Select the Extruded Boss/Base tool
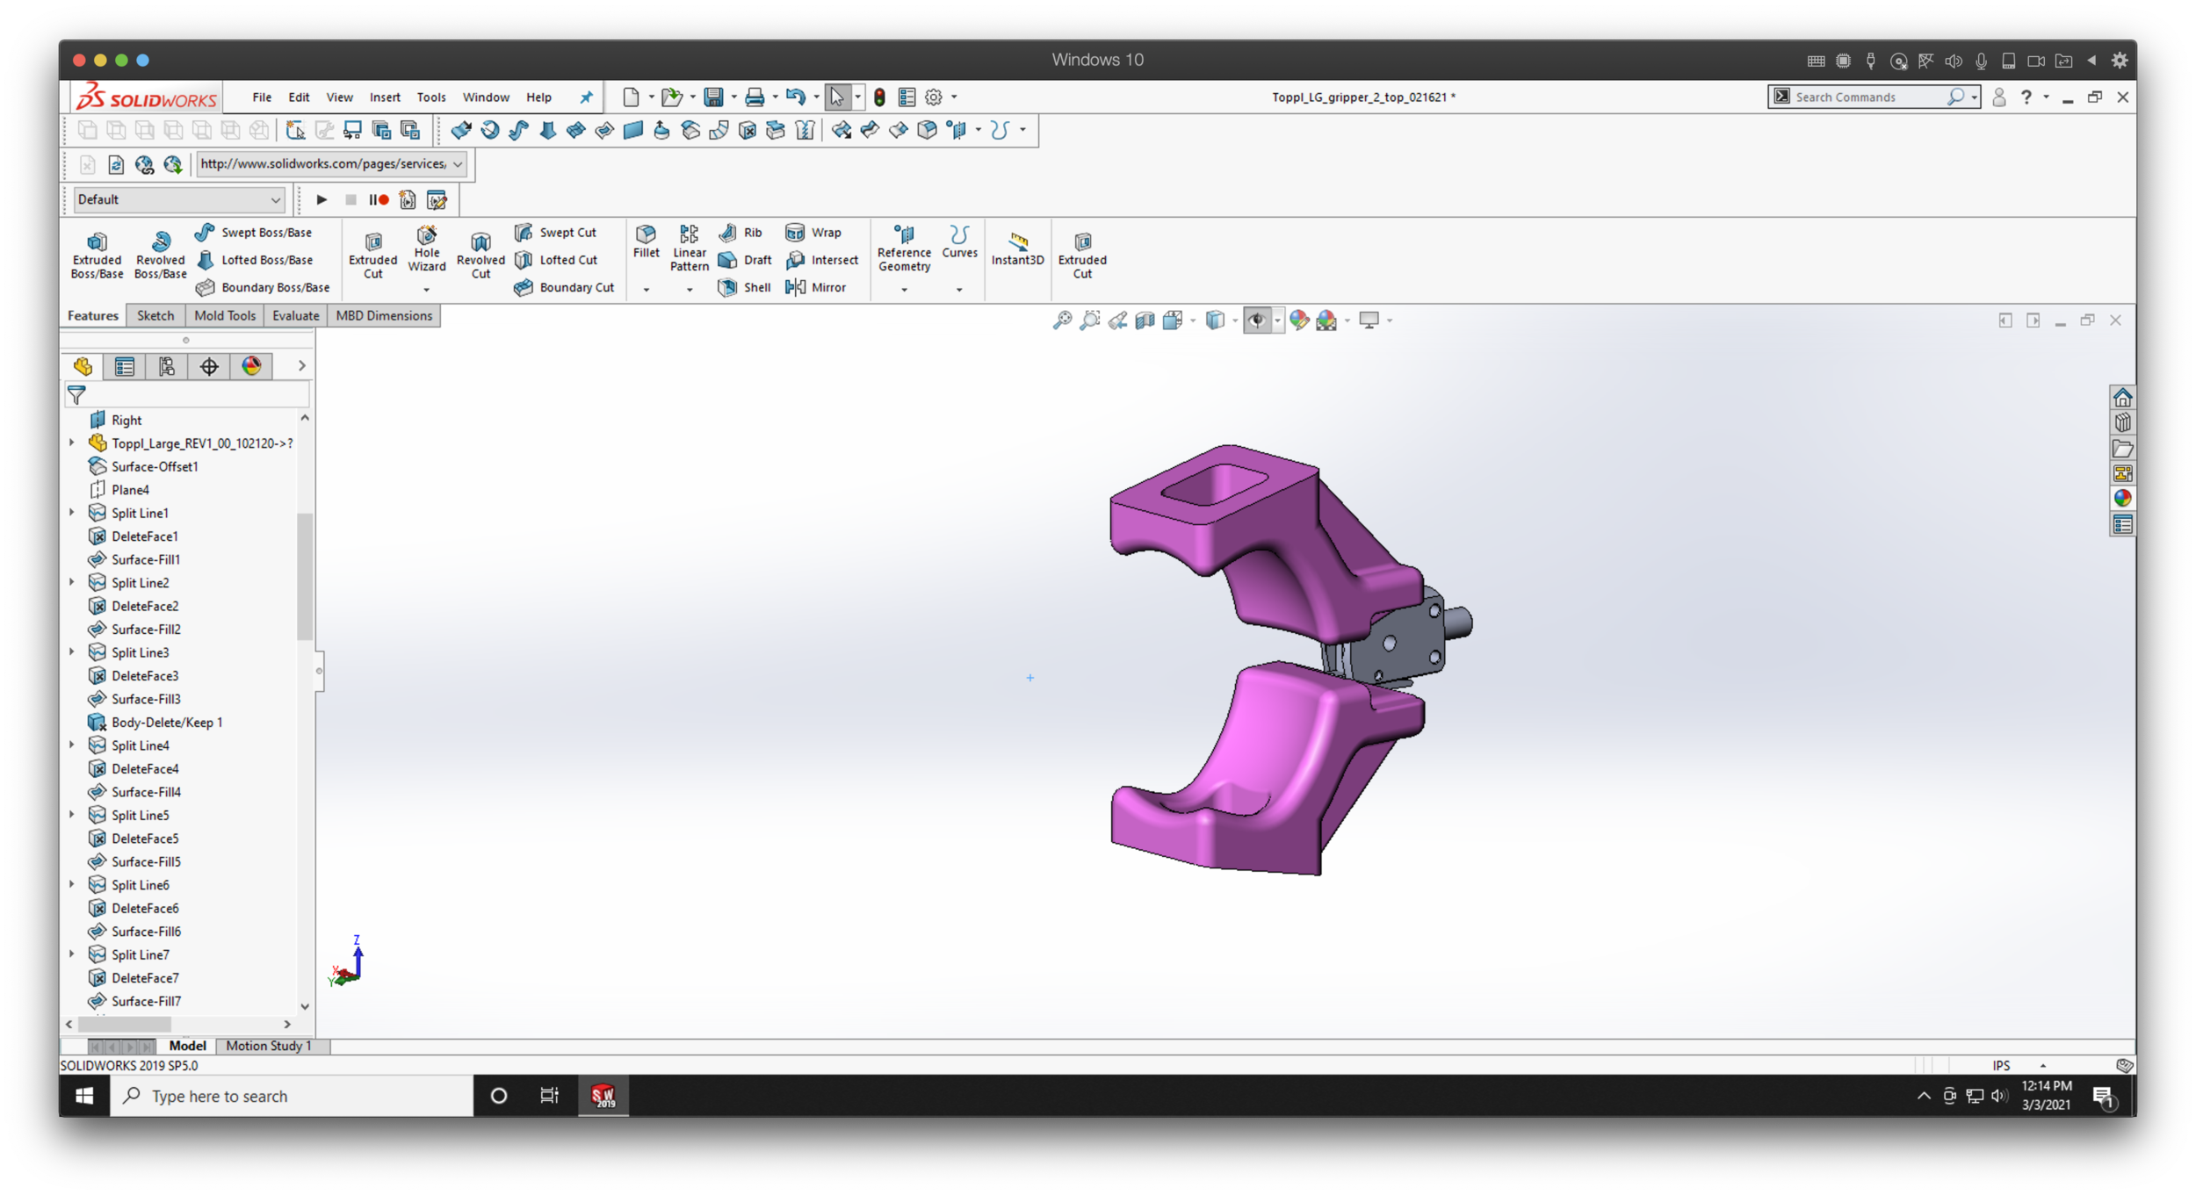Viewport: 2196px width, 1195px height. point(97,256)
